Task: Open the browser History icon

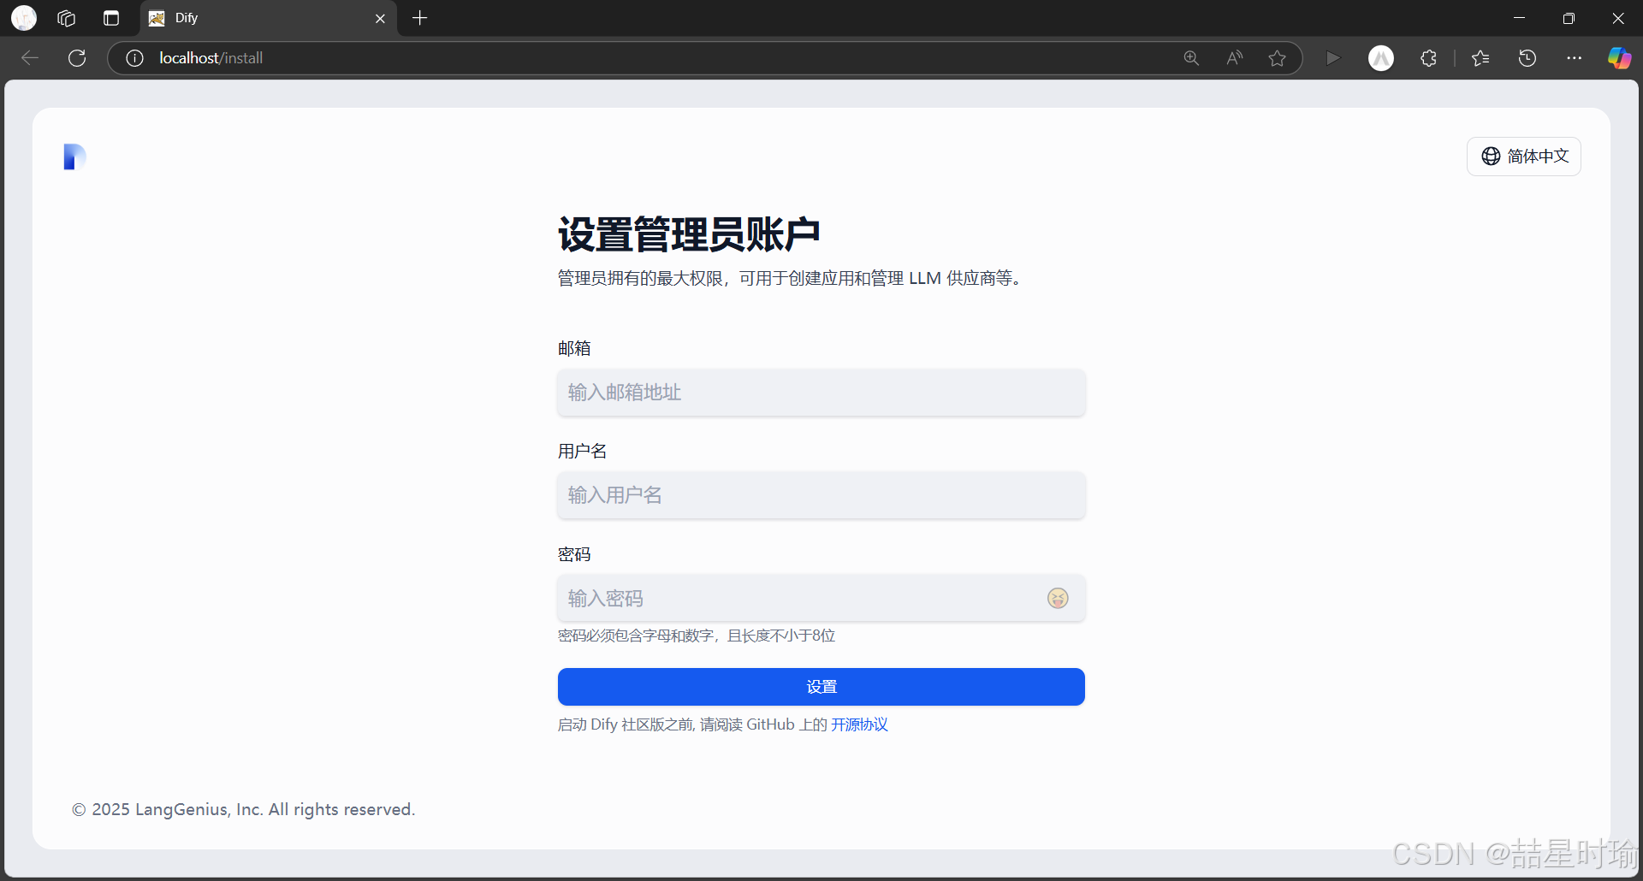Action: (1527, 58)
